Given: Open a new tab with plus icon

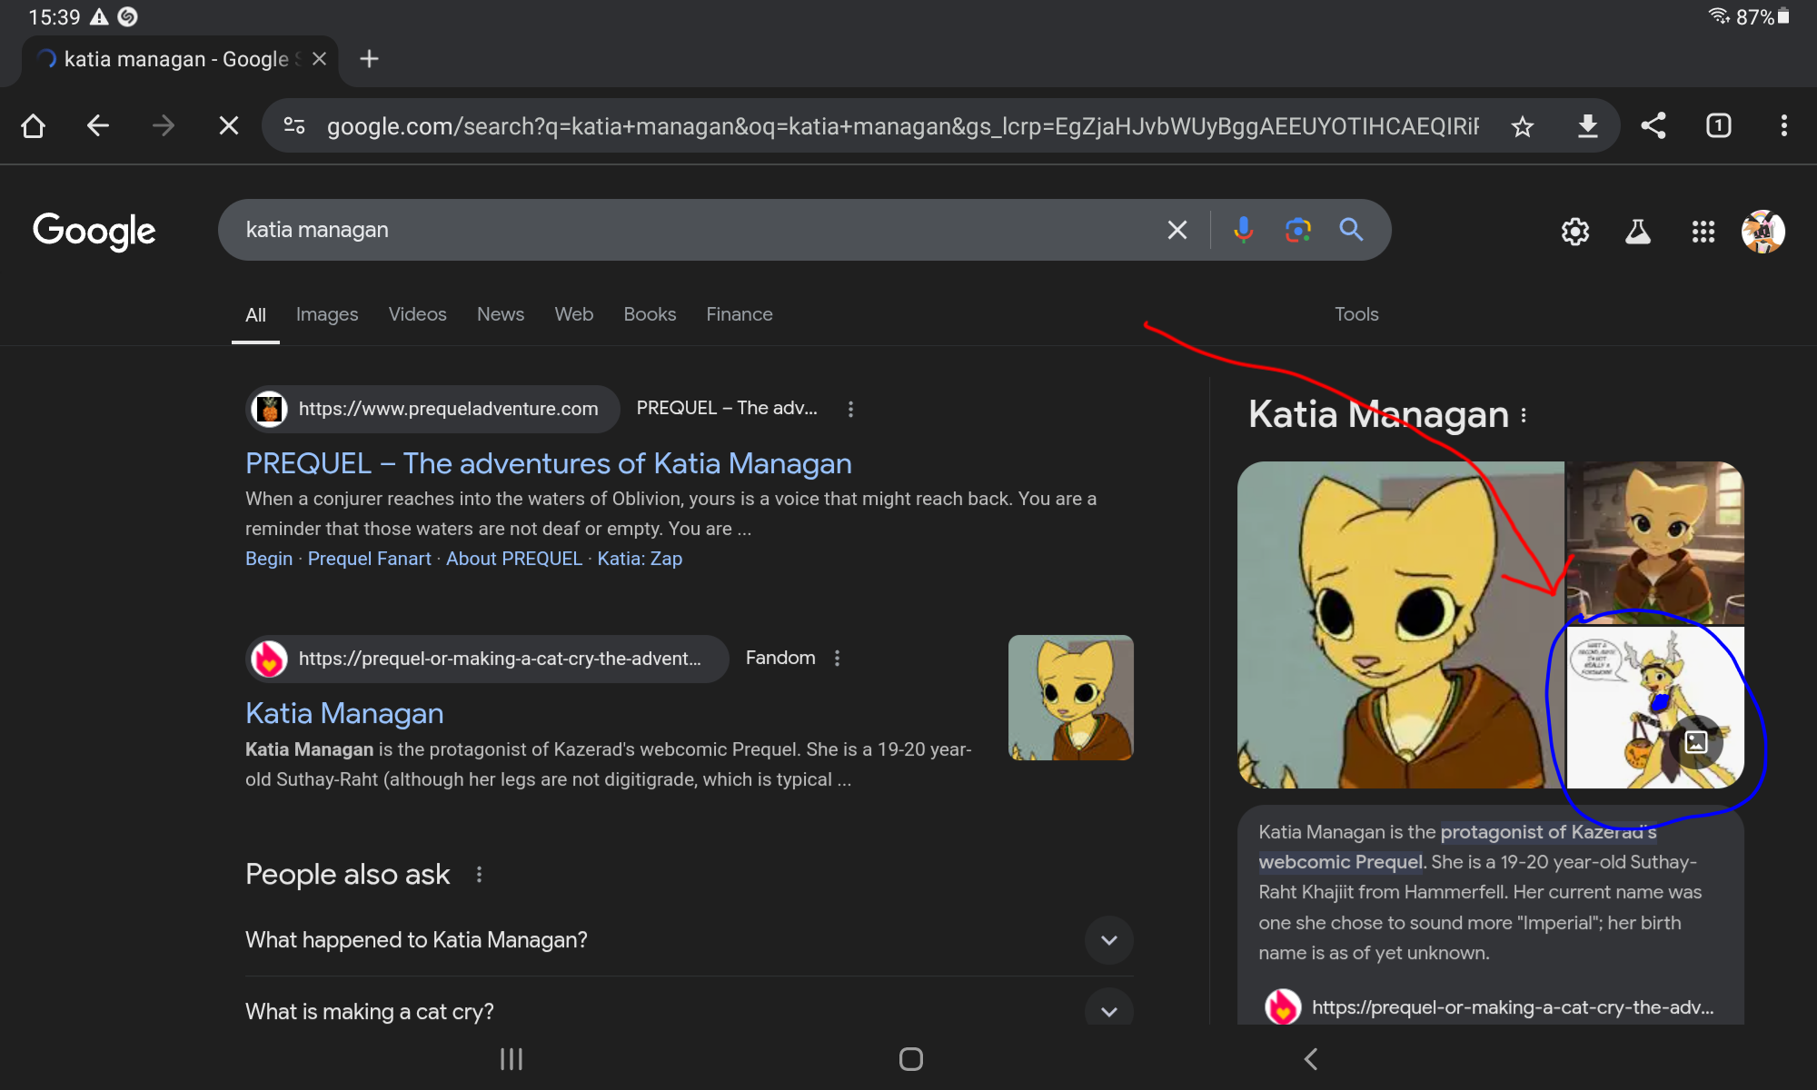Looking at the screenshot, I should (369, 59).
